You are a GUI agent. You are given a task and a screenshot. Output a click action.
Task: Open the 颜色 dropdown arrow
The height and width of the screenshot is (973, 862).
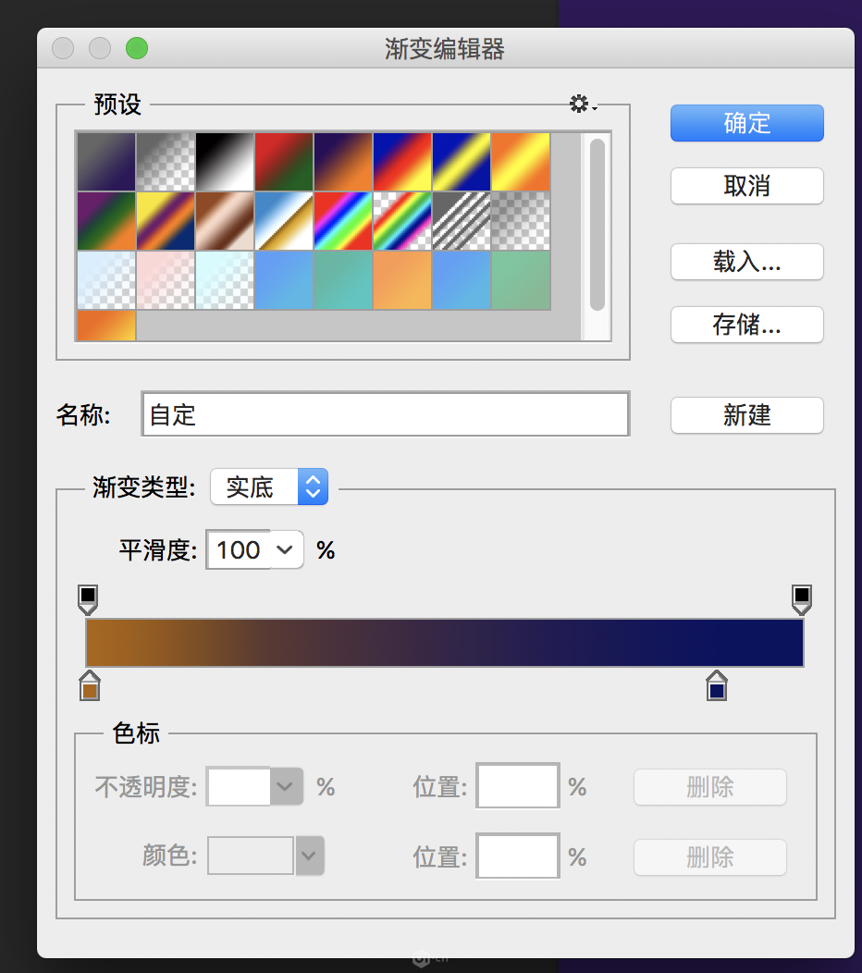[310, 856]
